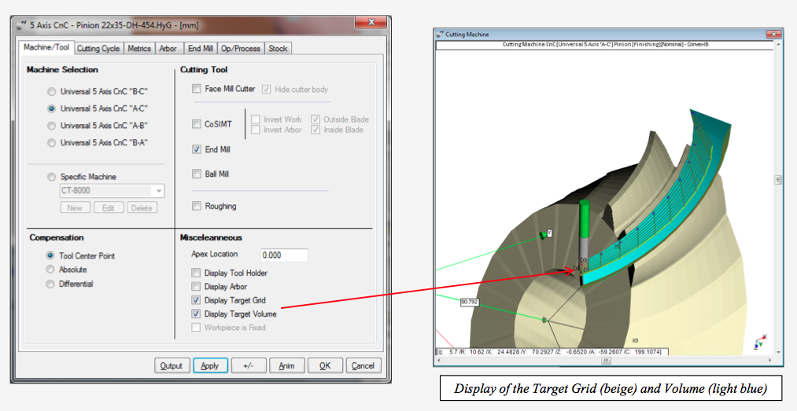
Task: Uncheck Display Target Grid checkbox
Action: [196, 300]
